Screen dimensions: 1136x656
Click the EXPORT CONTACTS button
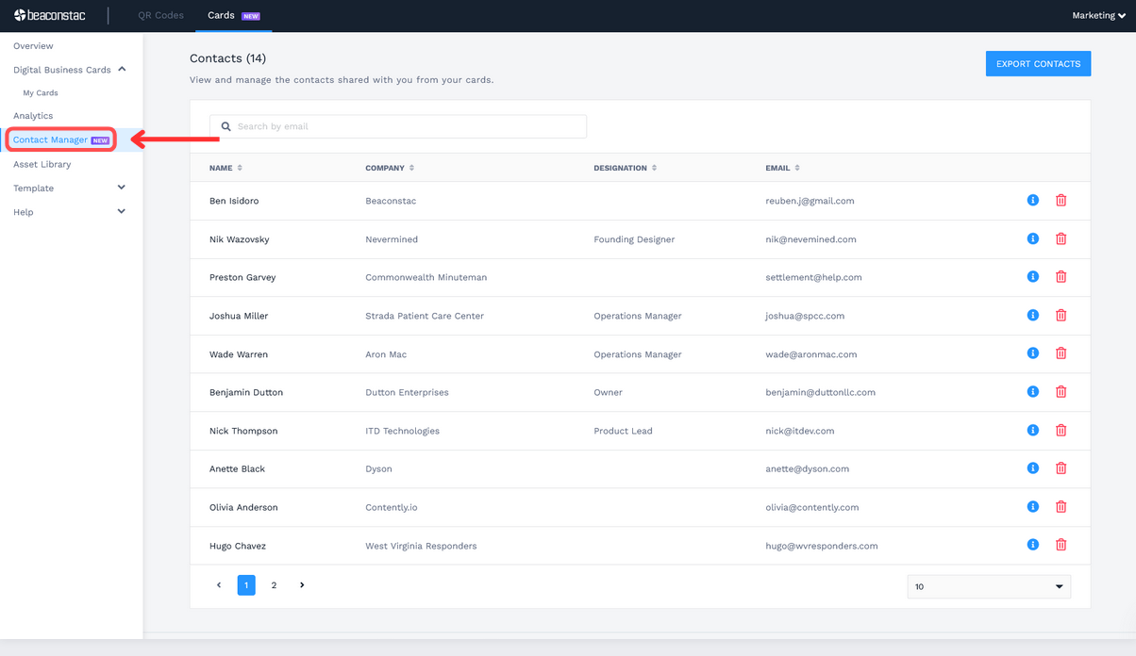[1038, 63]
